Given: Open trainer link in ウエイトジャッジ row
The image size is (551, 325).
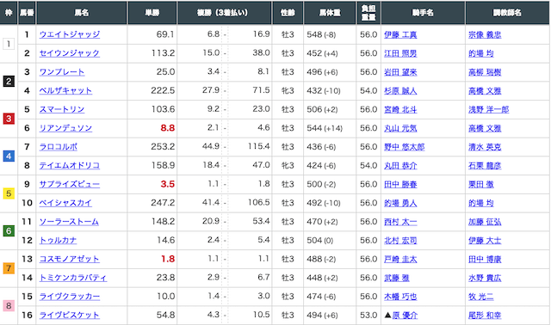Looking at the screenshot, I should tap(485, 34).
